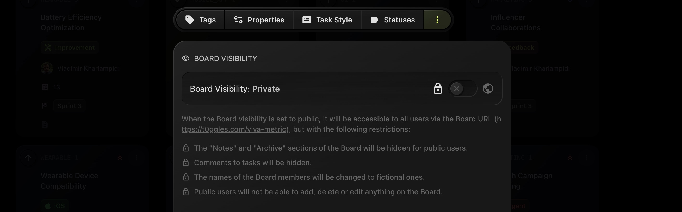Click the Improvement tag on the Battery task

(x=70, y=48)
